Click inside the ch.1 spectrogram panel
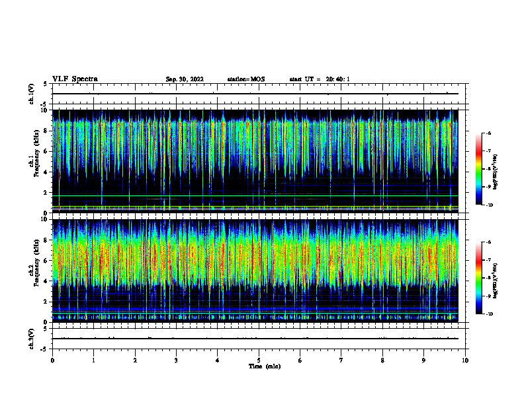524x404 pixels. tap(255, 161)
